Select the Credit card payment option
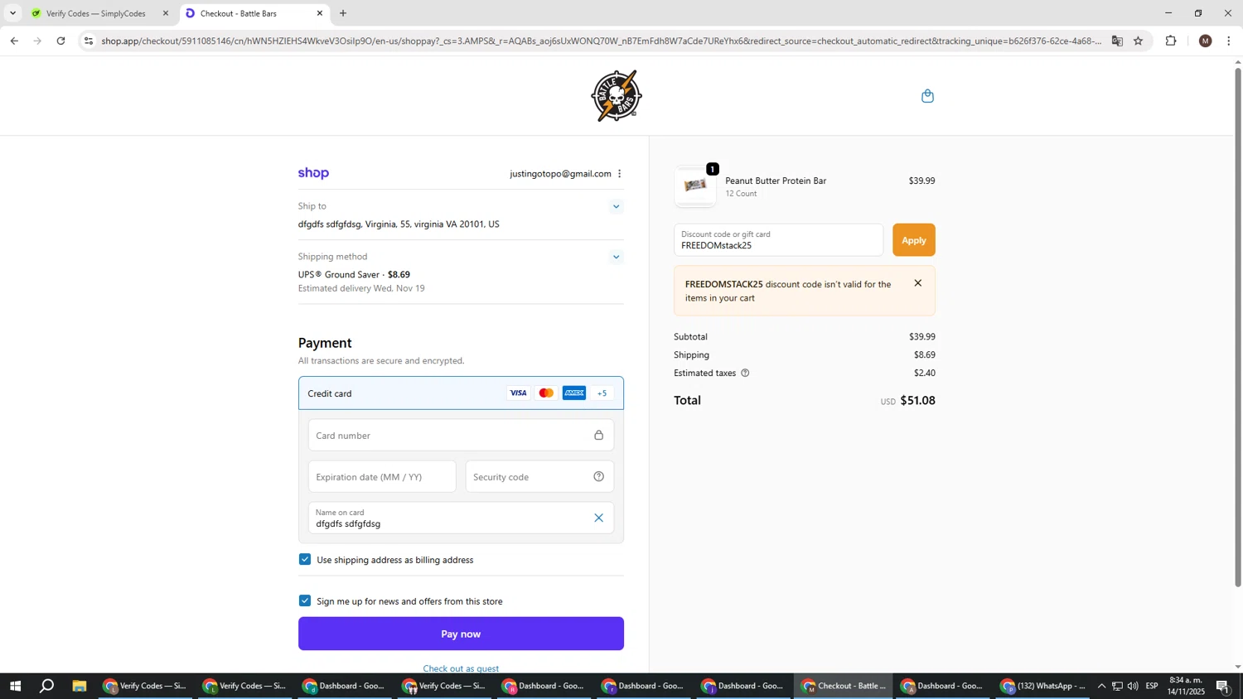The width and height of the screenshot is (1243, 699). (461, 393)
